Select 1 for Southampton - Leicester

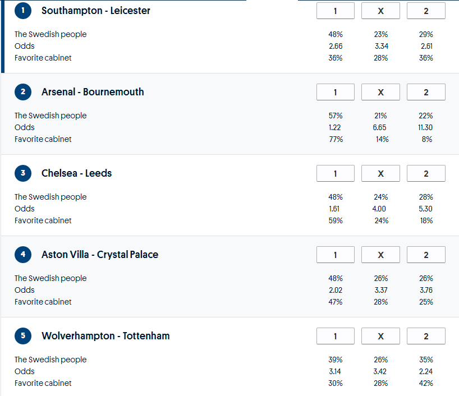(x=336, y=11)
